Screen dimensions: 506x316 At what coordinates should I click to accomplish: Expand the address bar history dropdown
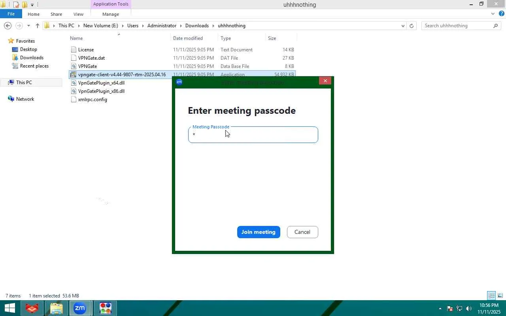coord(403,26)
